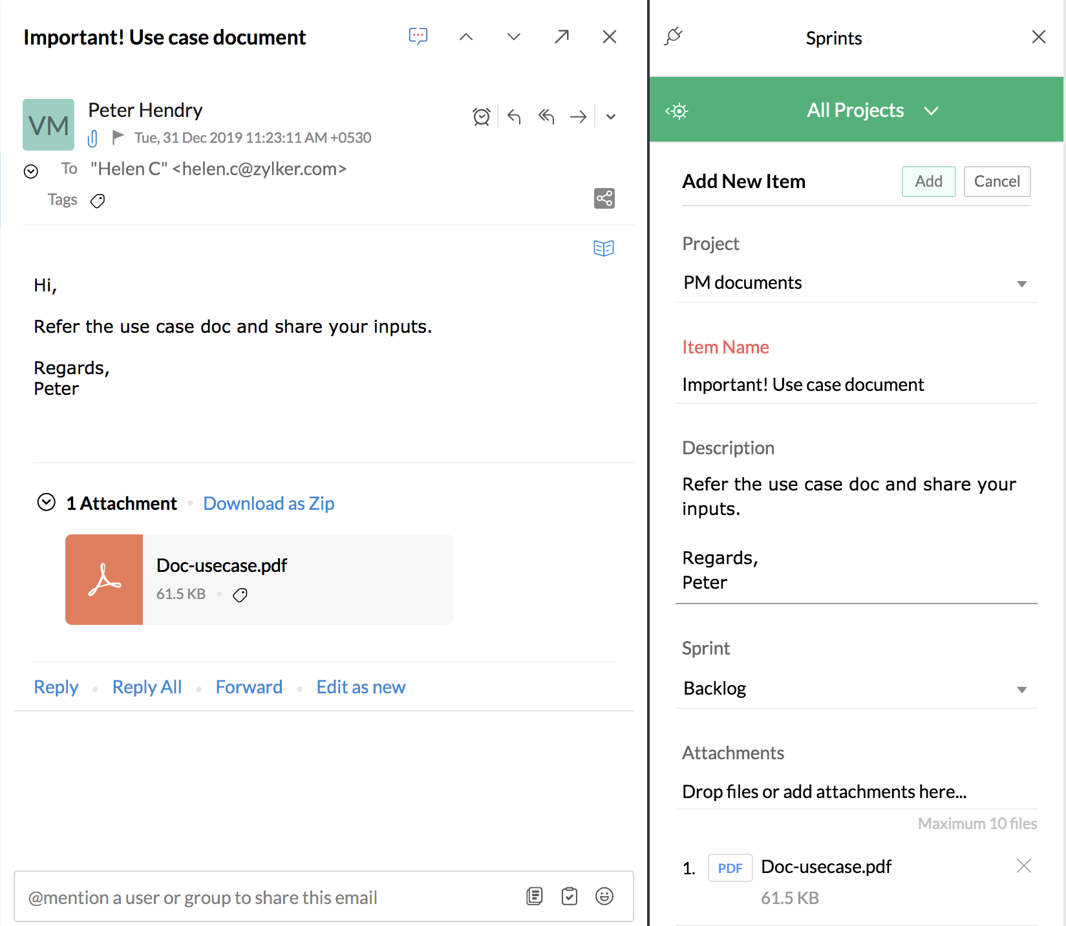
Task: Click the reply arrow icon
Action: click(514, 117)
